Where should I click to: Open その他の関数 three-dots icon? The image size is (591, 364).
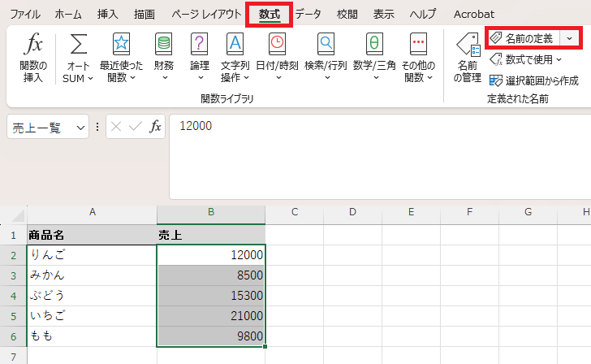point(418,44)
